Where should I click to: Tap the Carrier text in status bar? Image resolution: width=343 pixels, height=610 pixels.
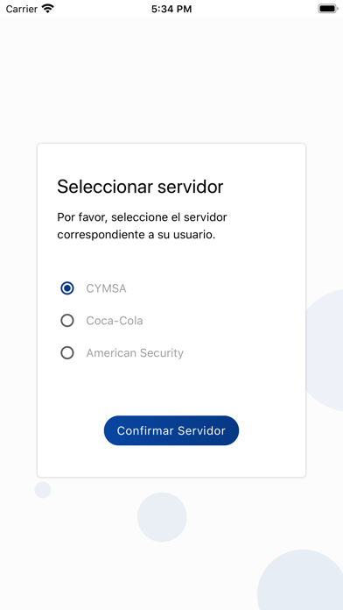pyautogui.click(x=21, y=9)
